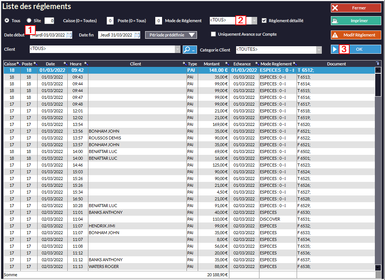Select the Site radio button

(x=29, y=21)
